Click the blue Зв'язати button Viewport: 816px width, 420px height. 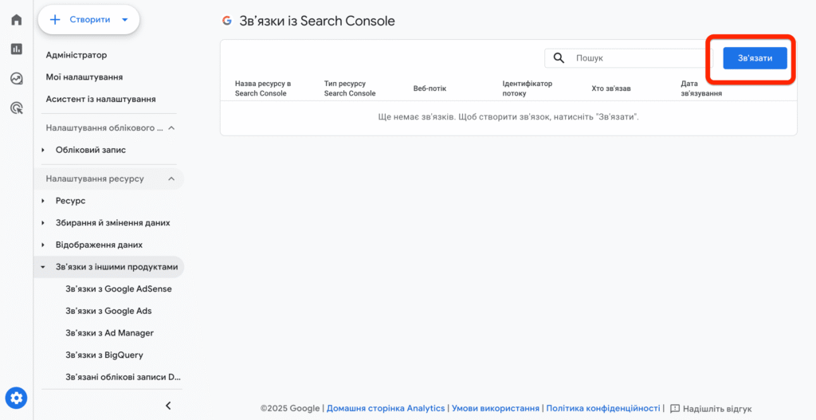click(x=755, y=57)
